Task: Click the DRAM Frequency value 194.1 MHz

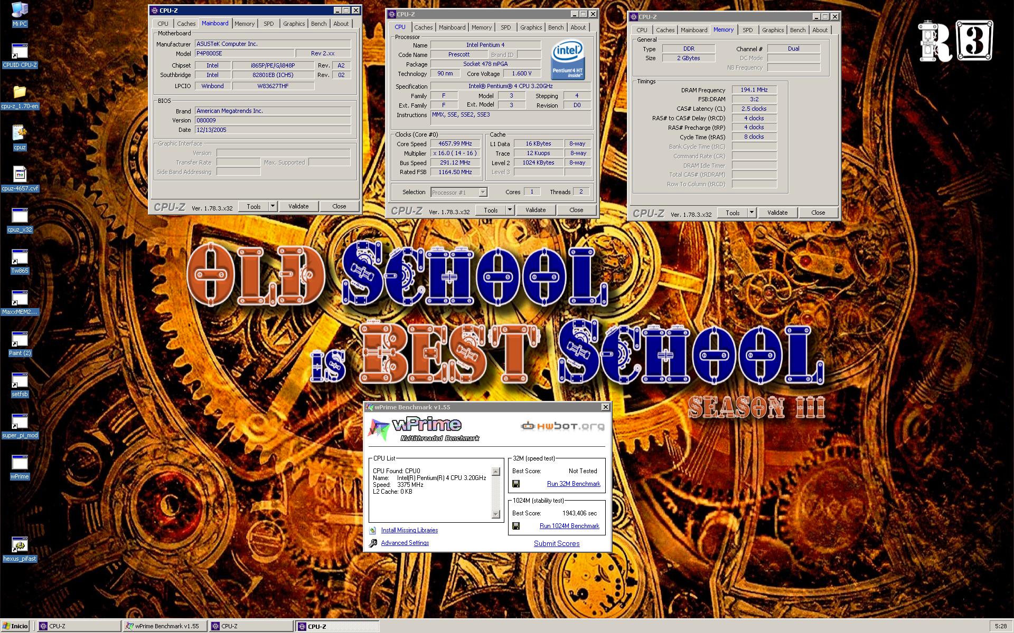Action: pos(754,90)
